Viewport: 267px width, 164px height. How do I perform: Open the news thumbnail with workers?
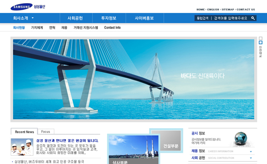pyautogui.click(x=22, y=147)
